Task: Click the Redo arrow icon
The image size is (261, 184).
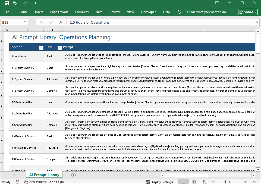Action: click(25, 3)
